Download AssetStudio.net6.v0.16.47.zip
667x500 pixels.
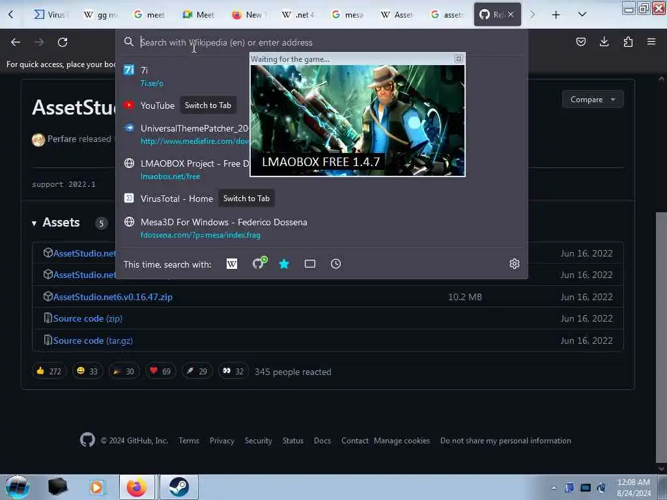[113, 297]
